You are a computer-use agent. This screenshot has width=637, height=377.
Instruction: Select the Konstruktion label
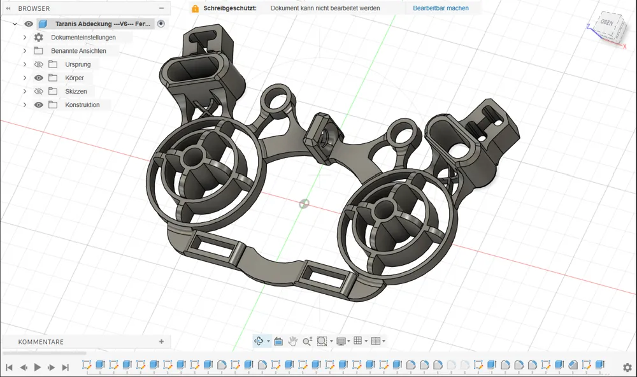[82, 105]
